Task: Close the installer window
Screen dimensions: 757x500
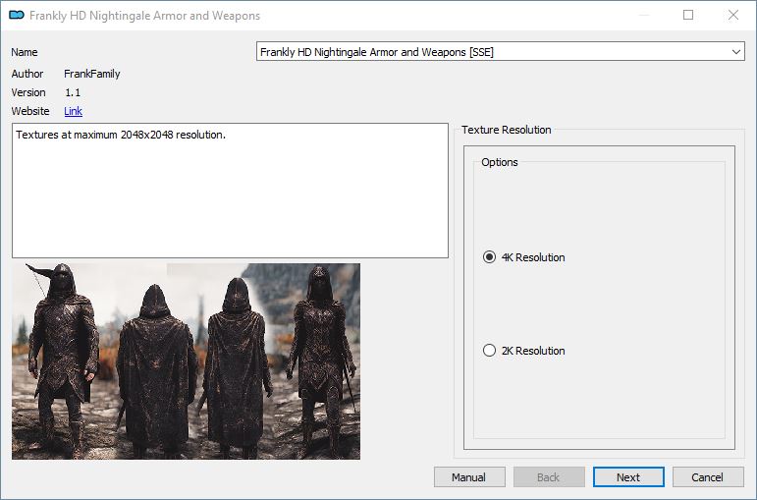Action: tap(733, 15)
